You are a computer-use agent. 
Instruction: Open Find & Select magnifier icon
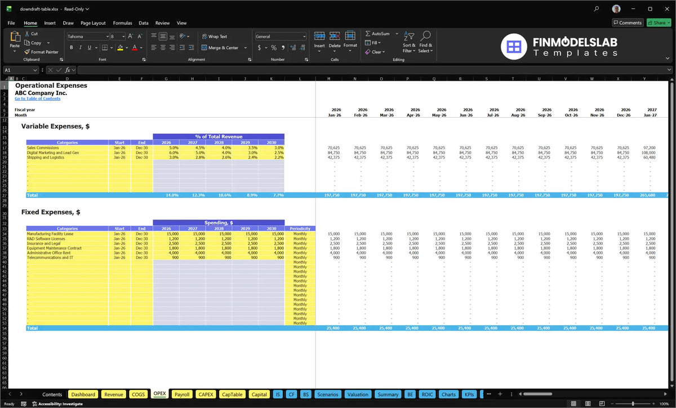(426, 35)
